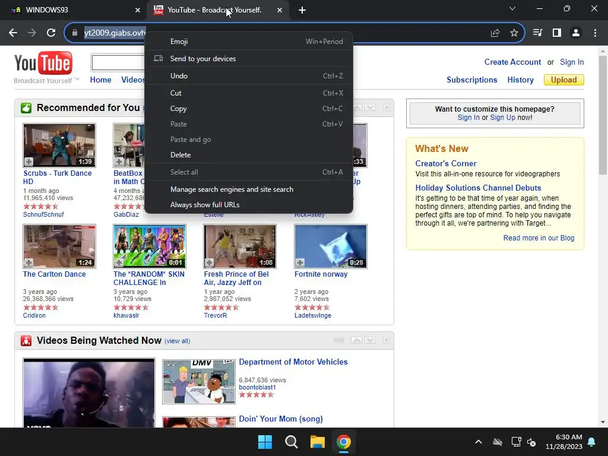The image size is (608, 456).
Task: Open notifications bell in taskbar
Action: (x=592, y=442)
